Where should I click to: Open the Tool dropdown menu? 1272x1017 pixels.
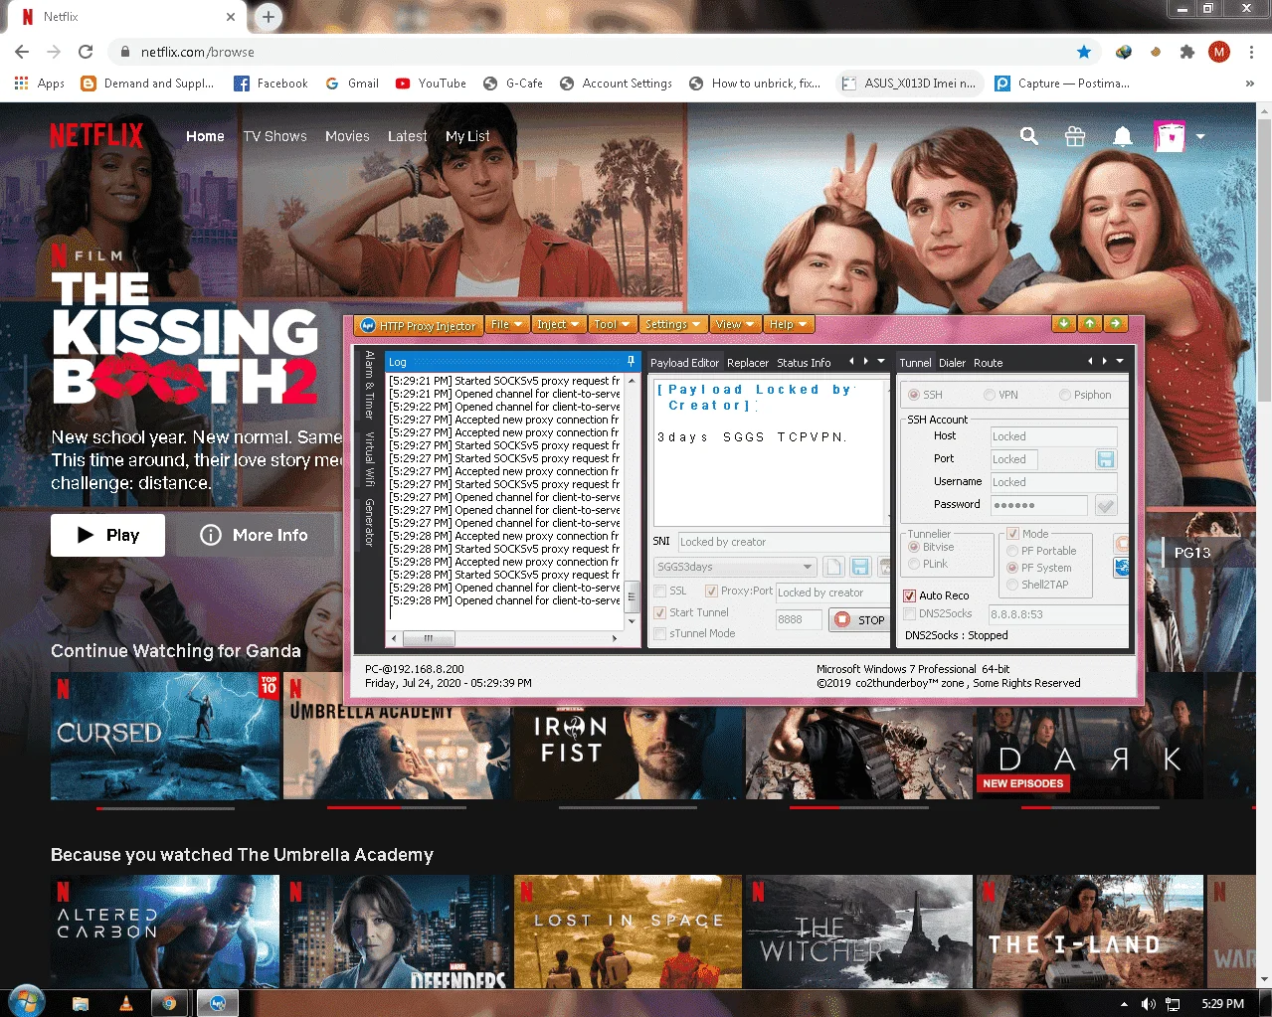coord(612,324)
